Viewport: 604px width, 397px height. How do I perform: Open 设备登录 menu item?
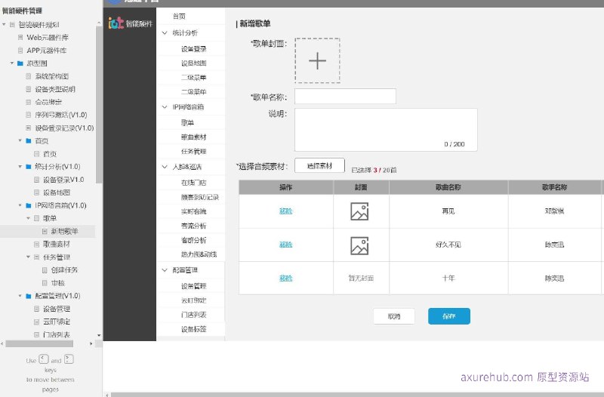coord(194,49)
